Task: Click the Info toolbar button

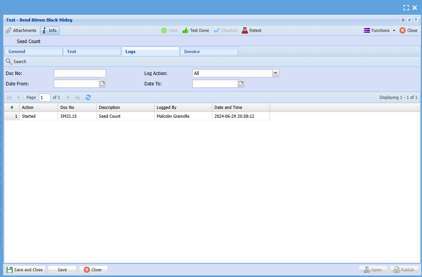Action: coord(50,30)
